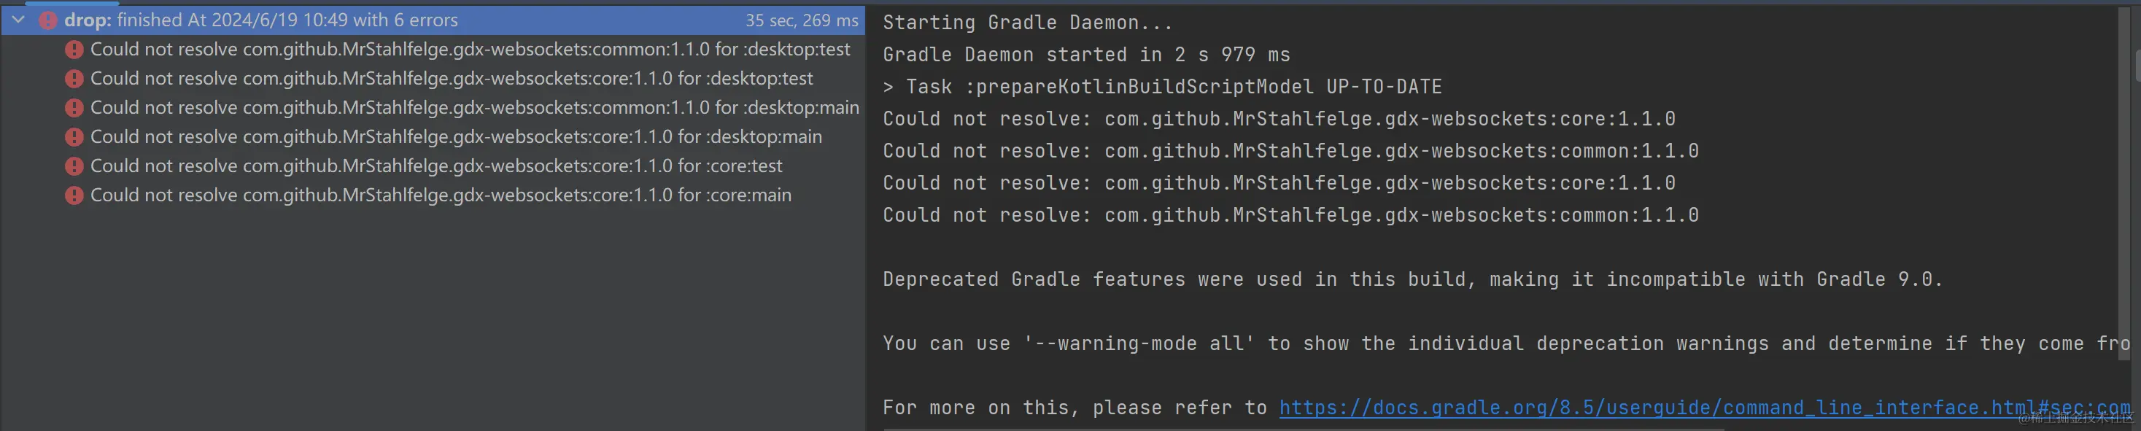The image size is (2141, 431).
Task: Select the drop: finished build result row
Action: click(x=433, y=20)
